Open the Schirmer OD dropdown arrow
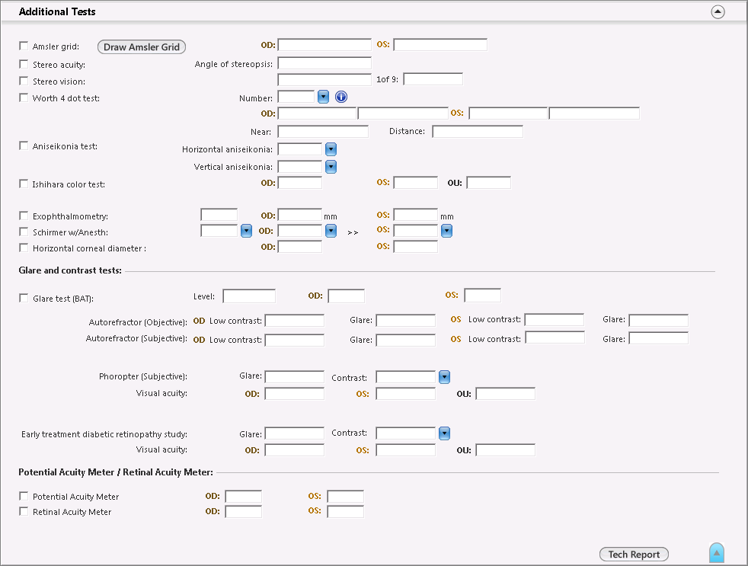 (331, 231)
